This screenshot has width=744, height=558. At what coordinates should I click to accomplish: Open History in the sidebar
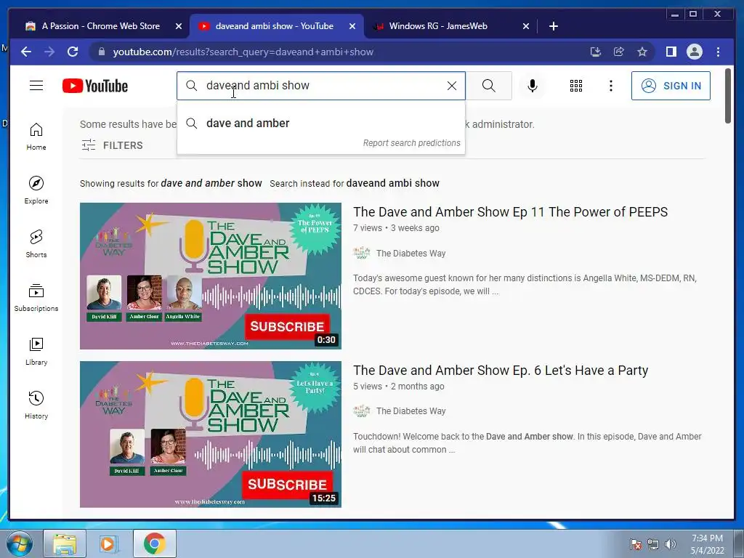point(36,405)
